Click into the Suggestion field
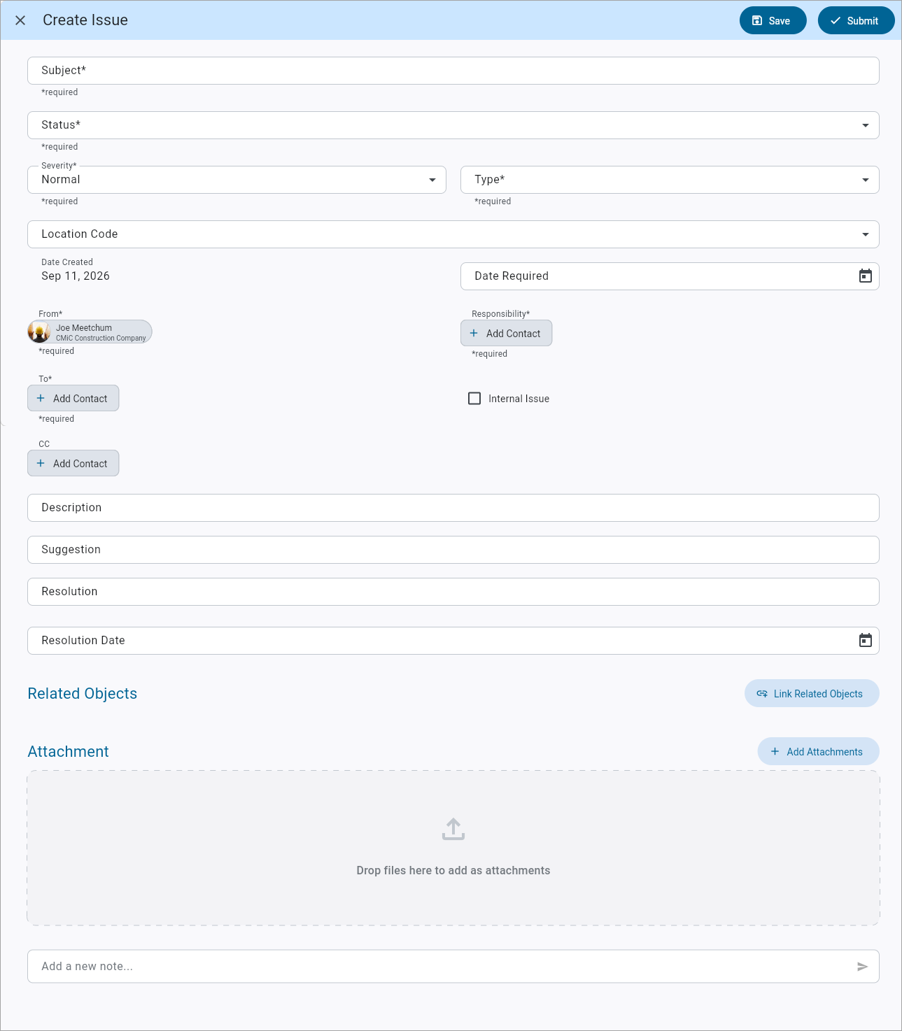The image size is (902, 1031). pos(453,550)
